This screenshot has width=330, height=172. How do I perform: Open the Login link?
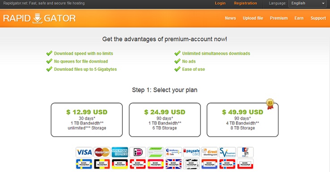click(220, 3)
